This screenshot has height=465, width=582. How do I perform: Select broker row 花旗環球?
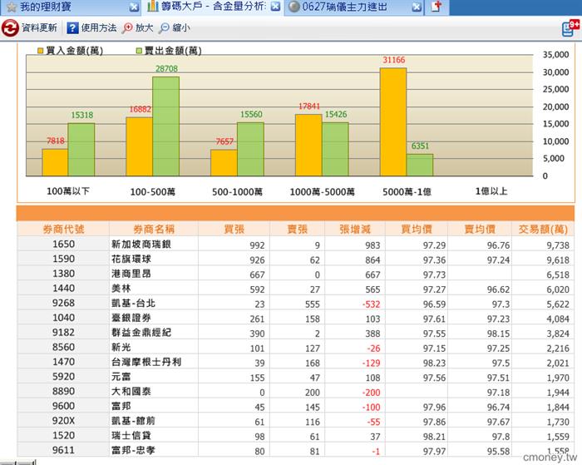295,260
